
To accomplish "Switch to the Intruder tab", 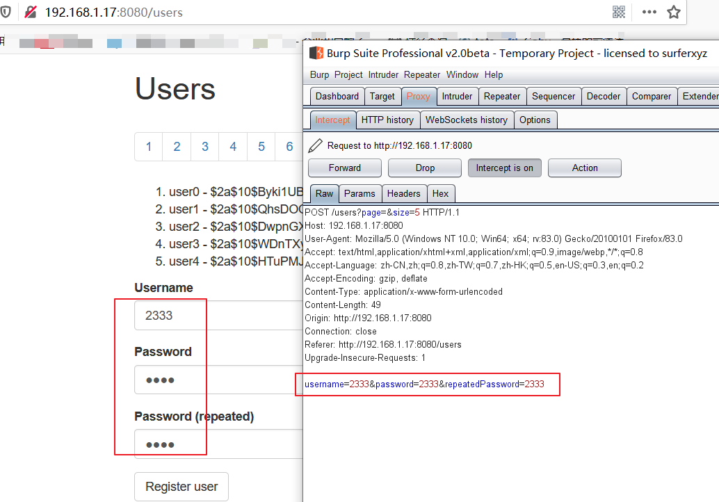I will coord(457,96).
